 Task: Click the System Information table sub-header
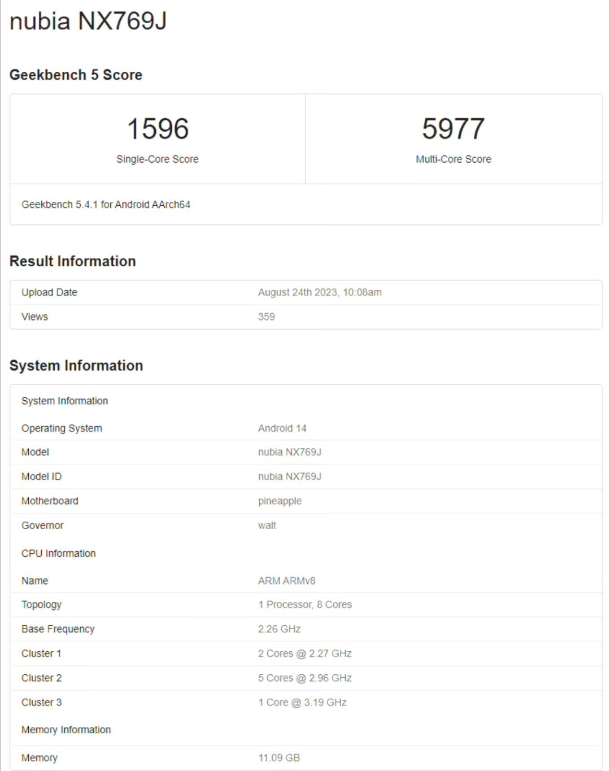pos(64,401)
